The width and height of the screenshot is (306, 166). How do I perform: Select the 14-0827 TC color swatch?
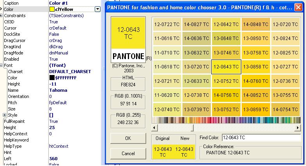tap(196, 24)
